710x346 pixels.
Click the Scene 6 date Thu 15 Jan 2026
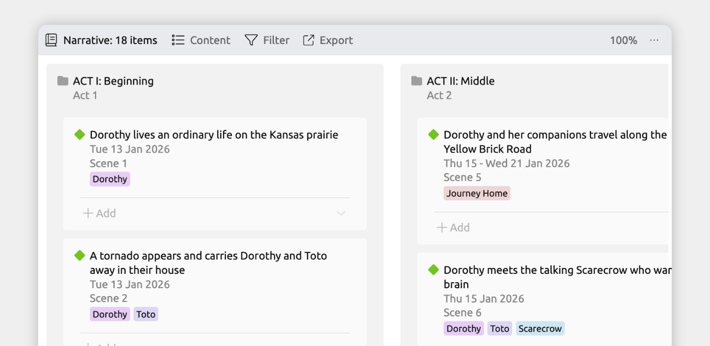click(484, 299)
